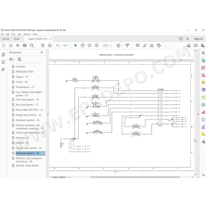Close the Tractor TL60E document tab
Viewport: 206px width, 206px height.
point(51,39)
